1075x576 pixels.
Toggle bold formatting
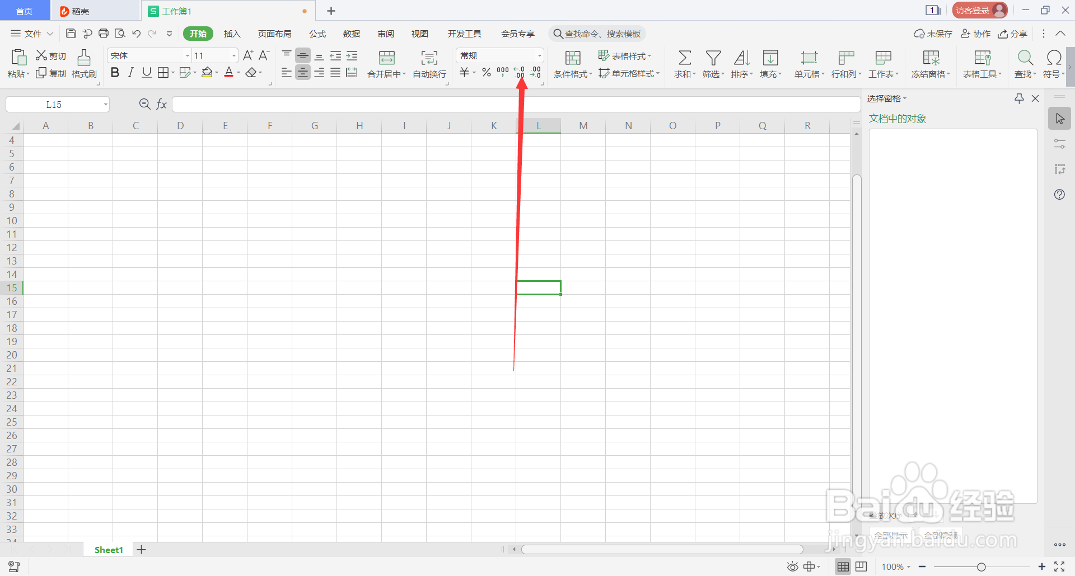click(115, 72)
